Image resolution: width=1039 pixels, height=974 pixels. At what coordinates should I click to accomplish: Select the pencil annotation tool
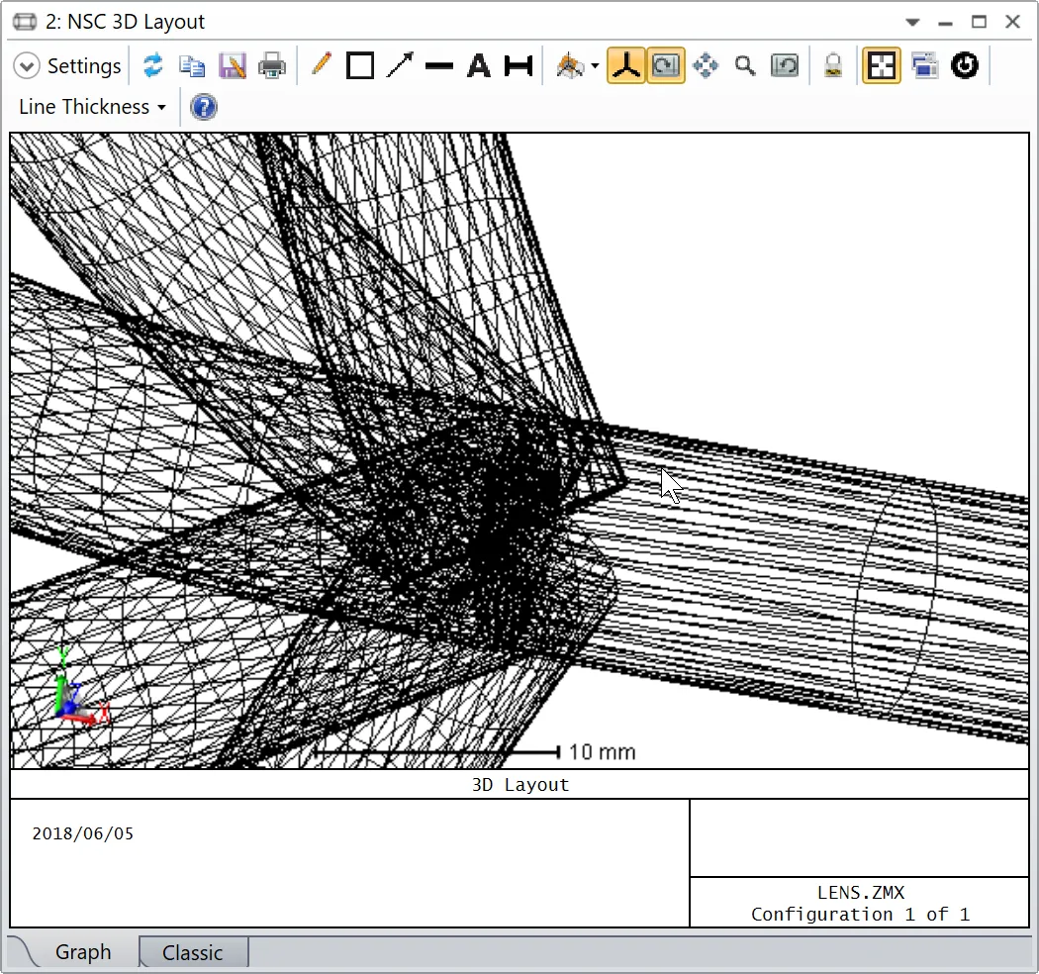click(x=321, y=65)
